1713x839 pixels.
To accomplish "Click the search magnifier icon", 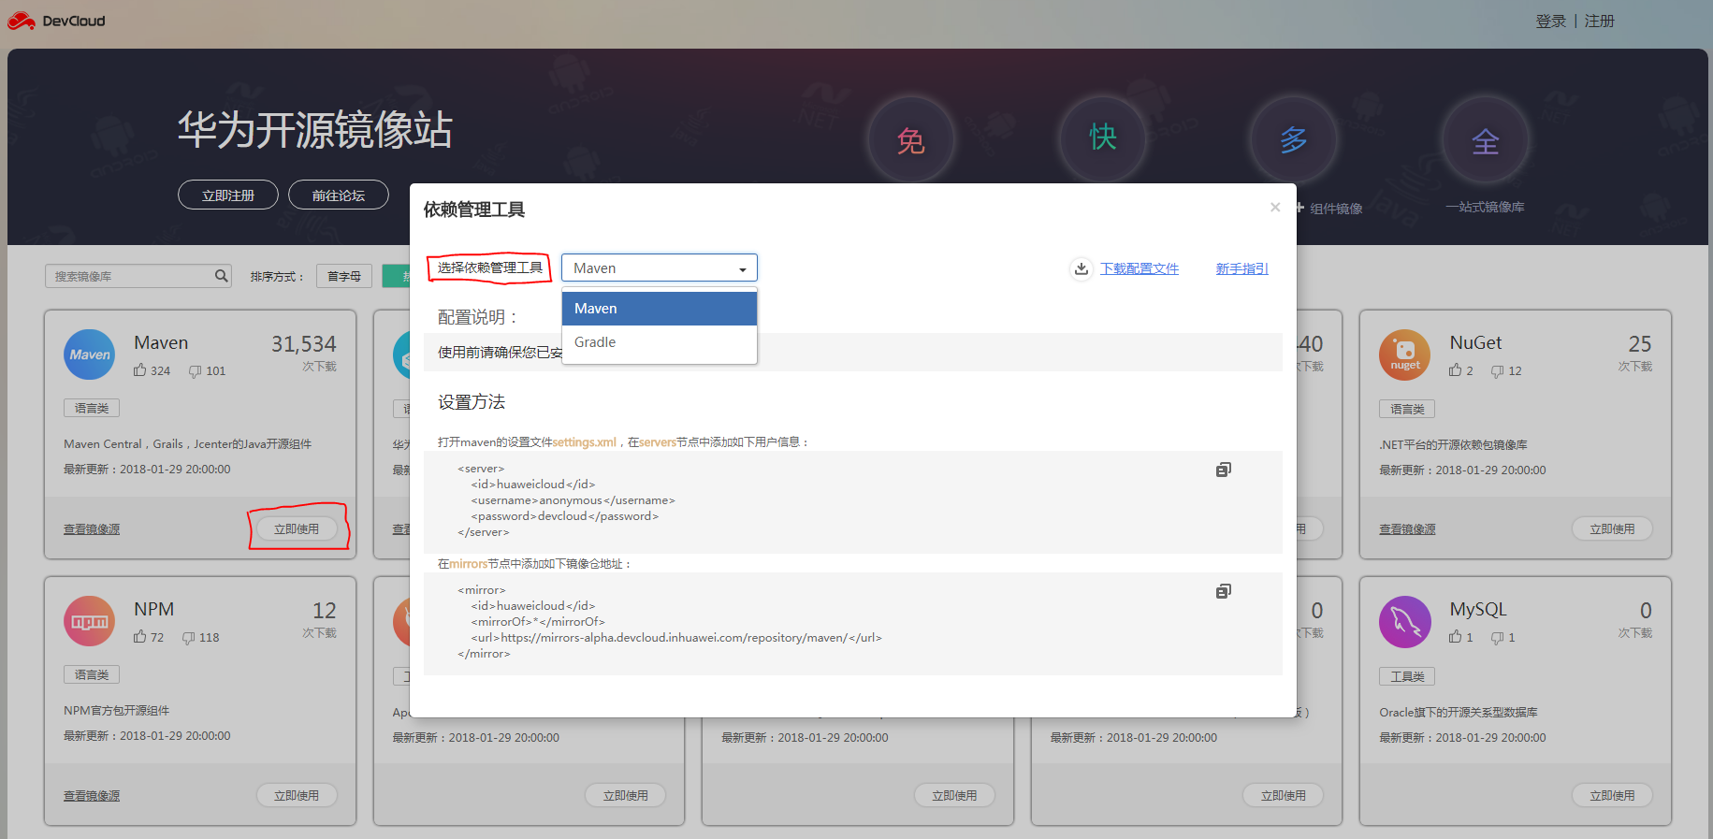I will click(221, 276).
